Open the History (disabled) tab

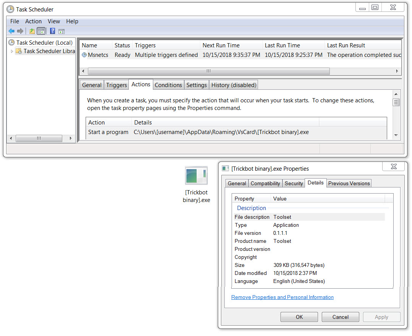pos(234,85)
